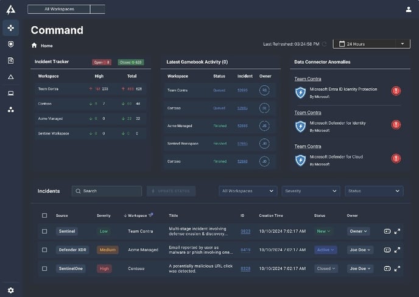Open the Severity filter dropdown
419x297 pixels.
(x=311, y=191)
